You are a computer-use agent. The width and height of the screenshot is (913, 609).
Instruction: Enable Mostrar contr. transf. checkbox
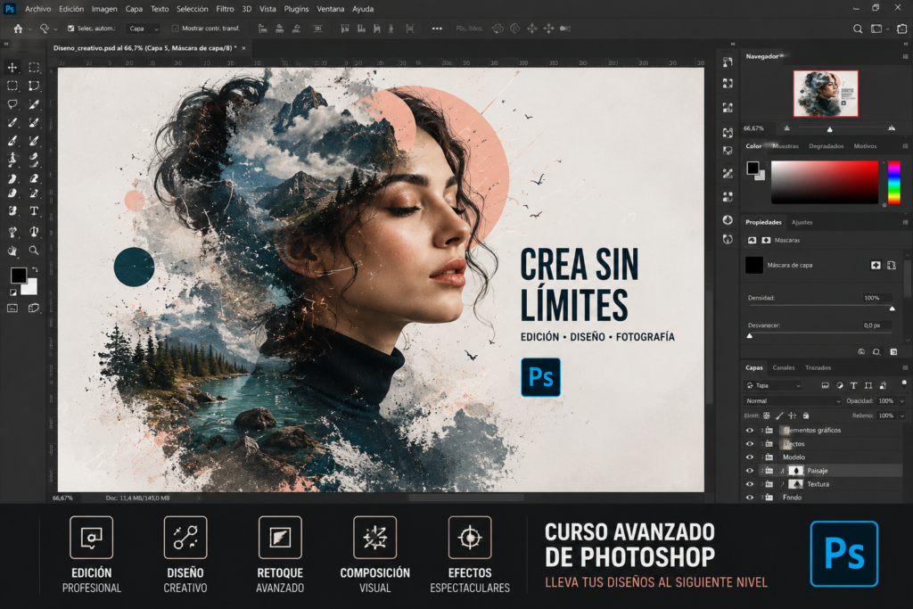(176, 29)
